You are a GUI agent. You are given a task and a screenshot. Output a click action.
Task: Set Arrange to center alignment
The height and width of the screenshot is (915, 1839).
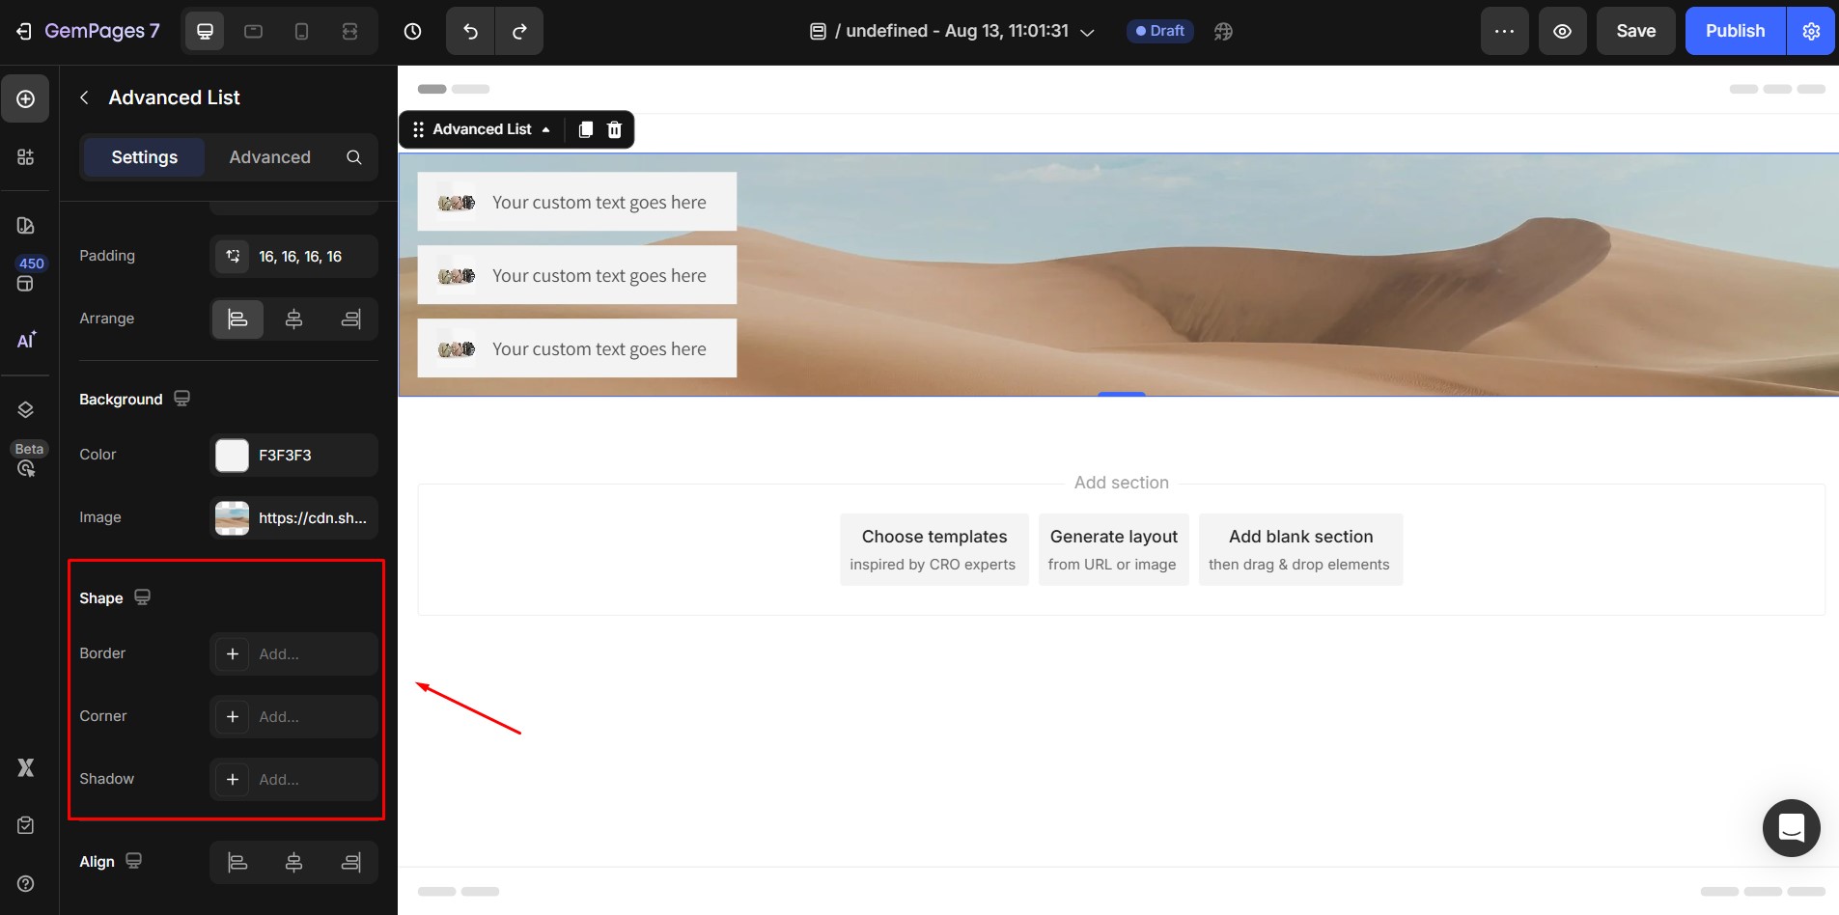click(294, 319)
